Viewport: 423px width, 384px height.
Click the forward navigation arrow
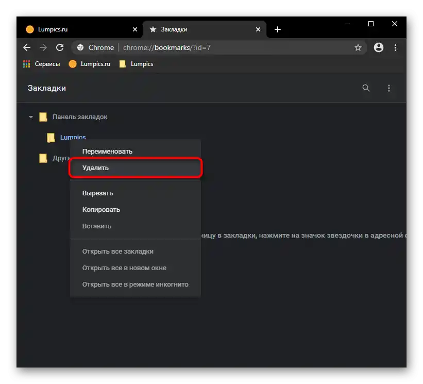tap(43, 48)
